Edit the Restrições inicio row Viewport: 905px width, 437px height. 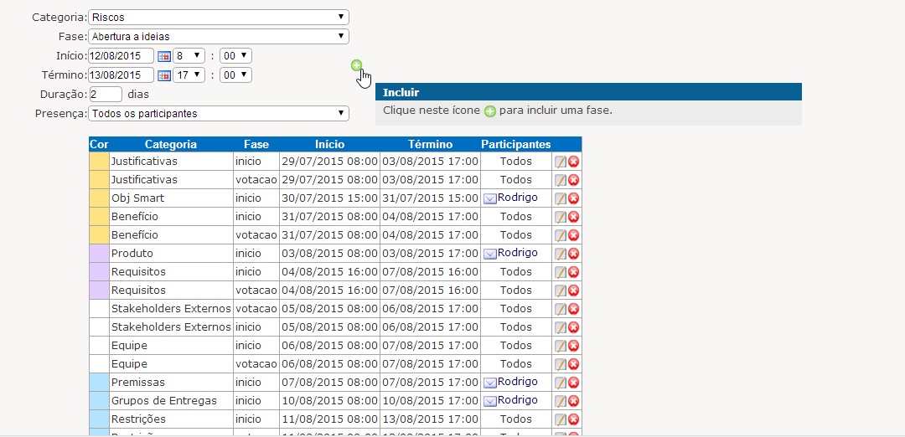[x=560, y=419]
